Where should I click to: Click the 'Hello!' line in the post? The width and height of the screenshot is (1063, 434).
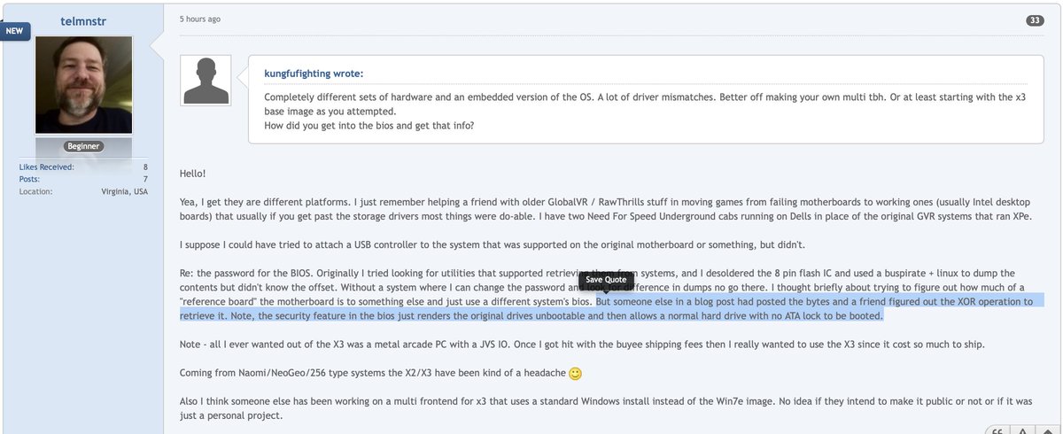point(193,175)
